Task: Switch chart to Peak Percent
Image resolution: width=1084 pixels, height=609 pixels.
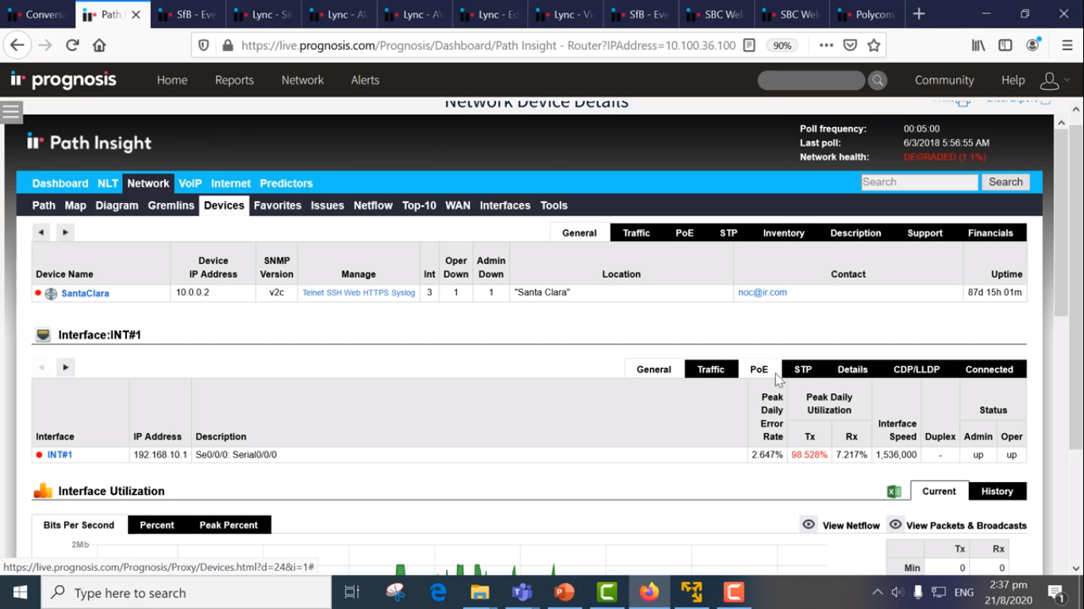Action: pyautogui.click(x=229, y=525)
